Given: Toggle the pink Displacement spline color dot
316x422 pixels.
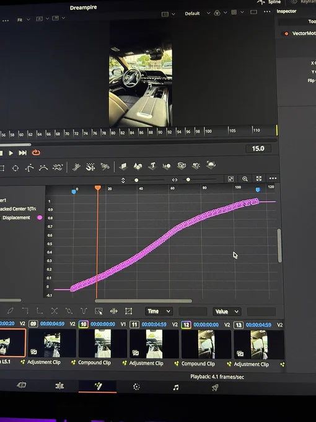Looking at the screenshot, I should (40, 217).
